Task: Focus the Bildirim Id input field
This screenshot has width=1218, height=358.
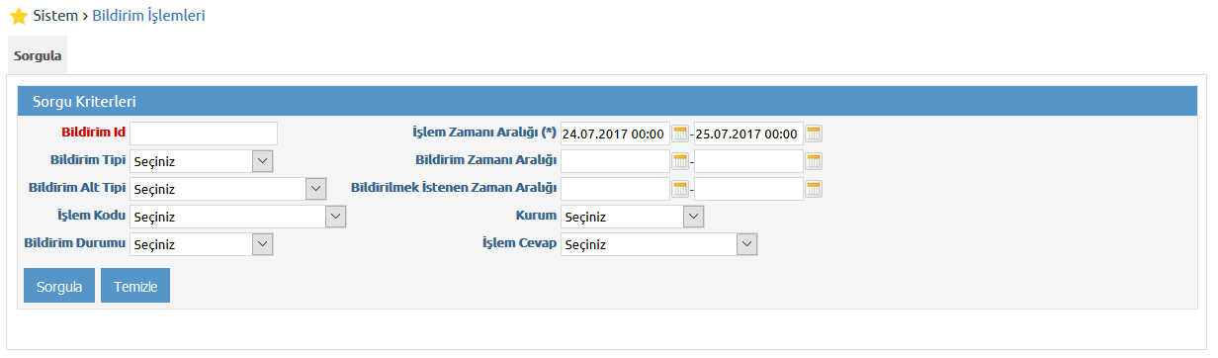Action: point(204,134)
